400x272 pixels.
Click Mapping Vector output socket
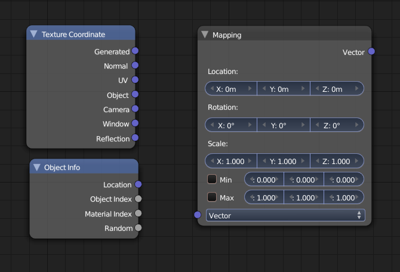371,52
